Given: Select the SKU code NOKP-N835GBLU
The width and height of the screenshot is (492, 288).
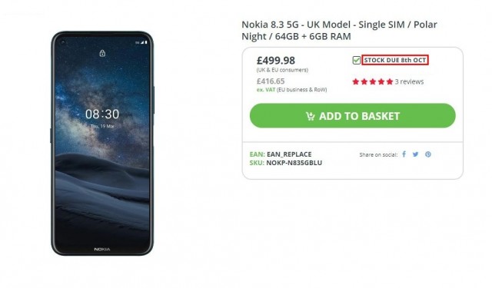Looking at the screenshot, I should pos(294,163).
